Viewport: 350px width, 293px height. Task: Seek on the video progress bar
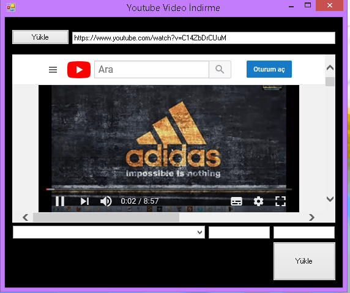pos(169,189)
